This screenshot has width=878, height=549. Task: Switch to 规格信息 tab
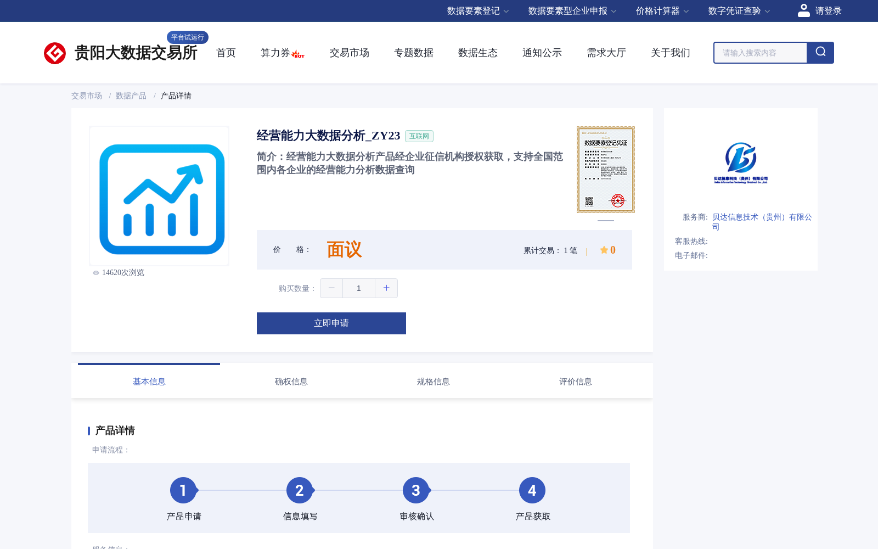coord(434,382)
